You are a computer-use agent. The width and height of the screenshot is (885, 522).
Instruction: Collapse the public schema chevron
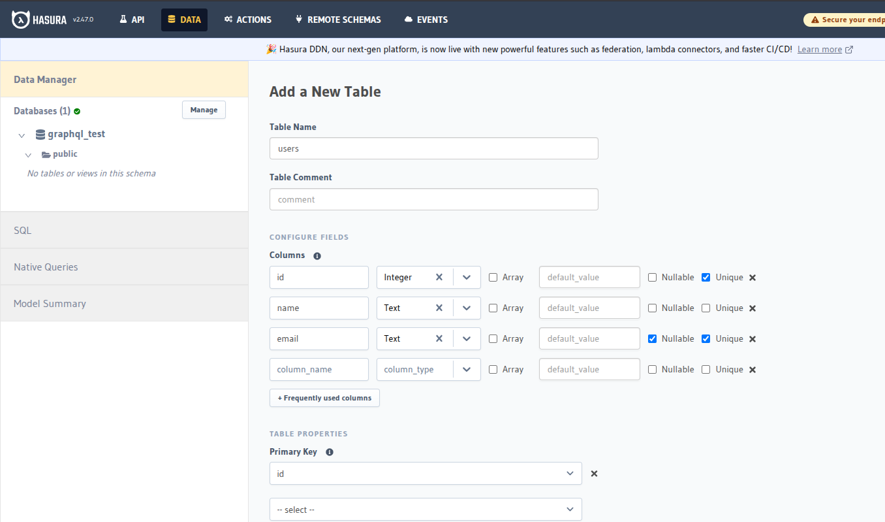click(x=28, y=155)
